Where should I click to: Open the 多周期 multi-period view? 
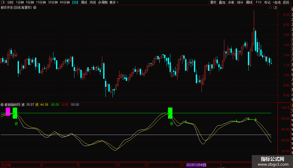[103, 2]
